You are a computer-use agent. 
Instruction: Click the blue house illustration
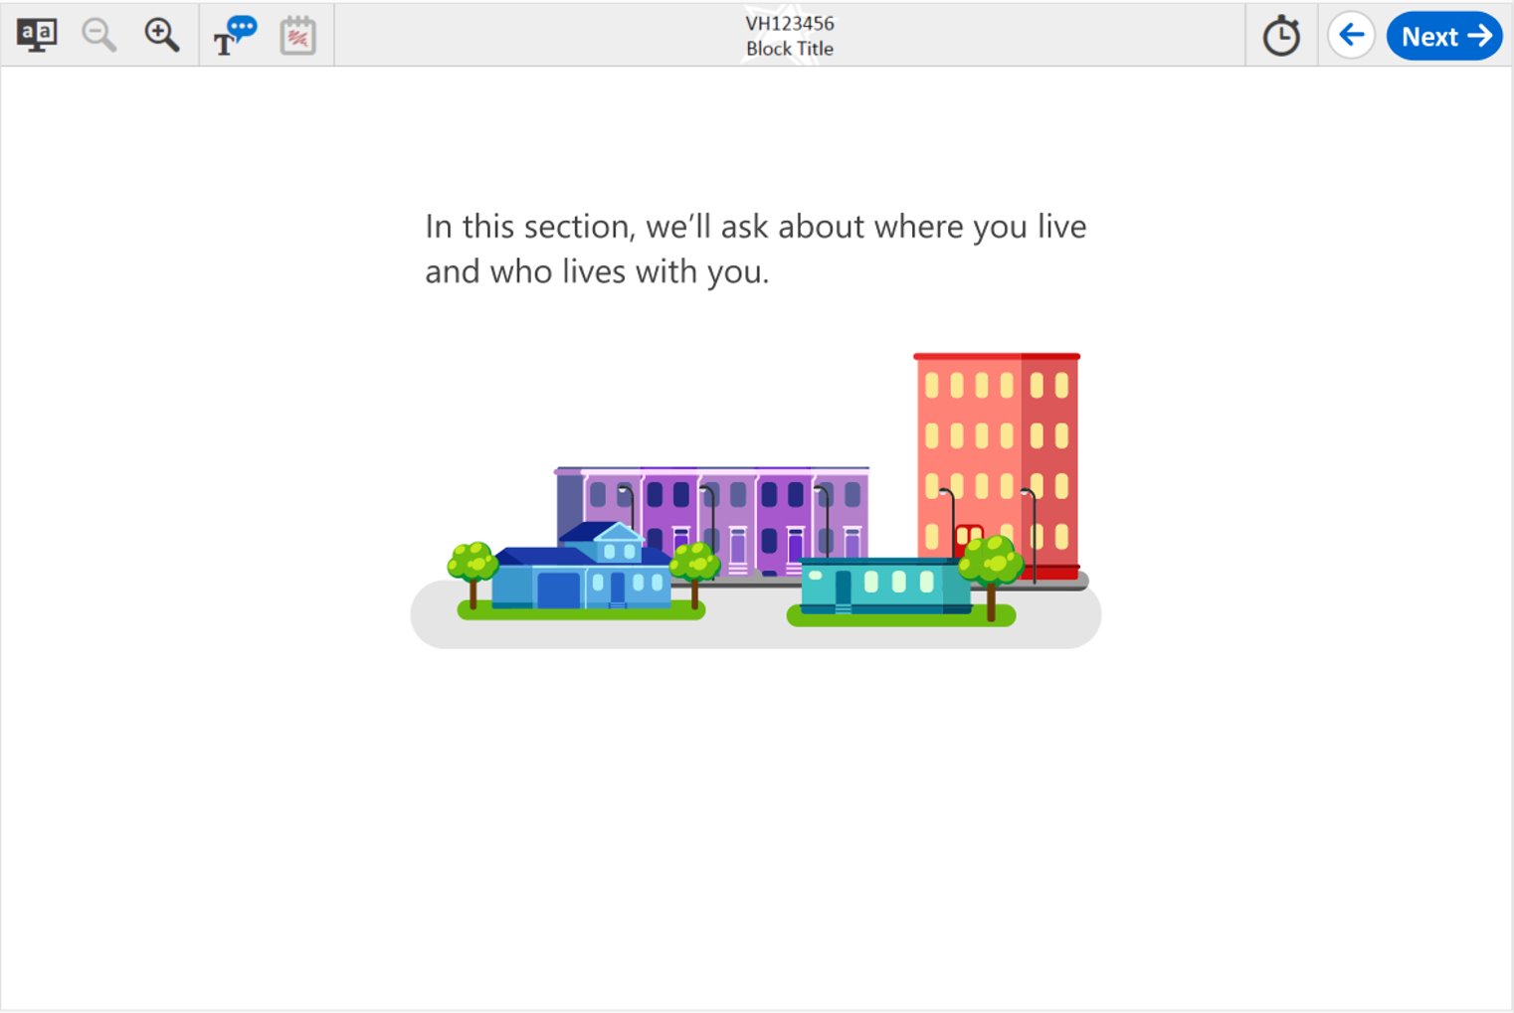[x=582, y=577]
